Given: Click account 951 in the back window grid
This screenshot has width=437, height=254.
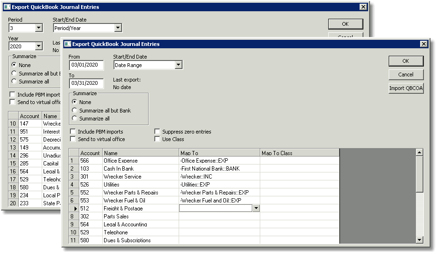Looking at the screenshot, I should point(30,132).
